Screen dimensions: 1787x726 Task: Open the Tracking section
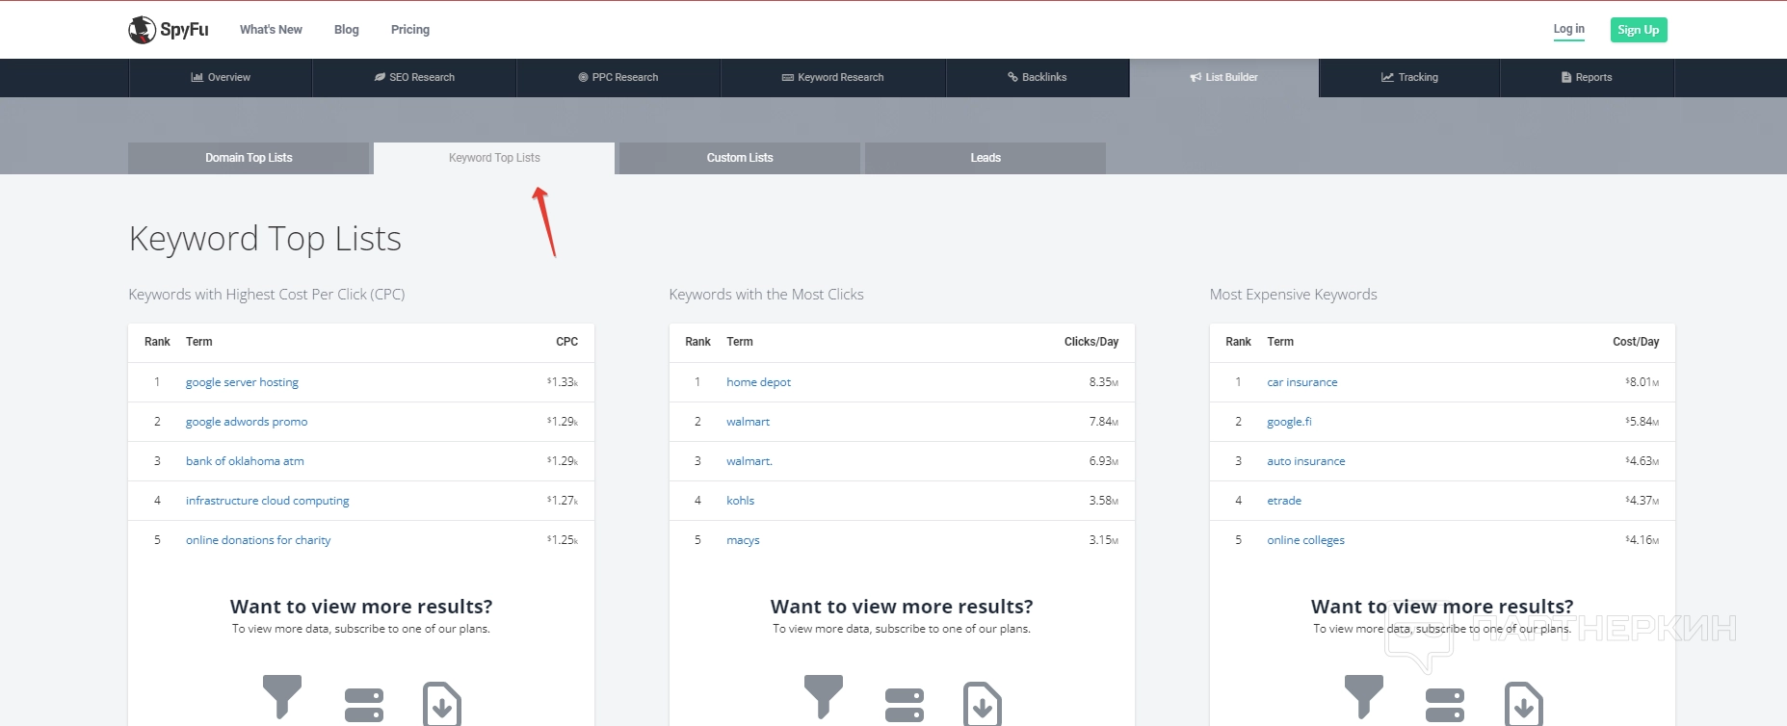[x=1409, y=77]
